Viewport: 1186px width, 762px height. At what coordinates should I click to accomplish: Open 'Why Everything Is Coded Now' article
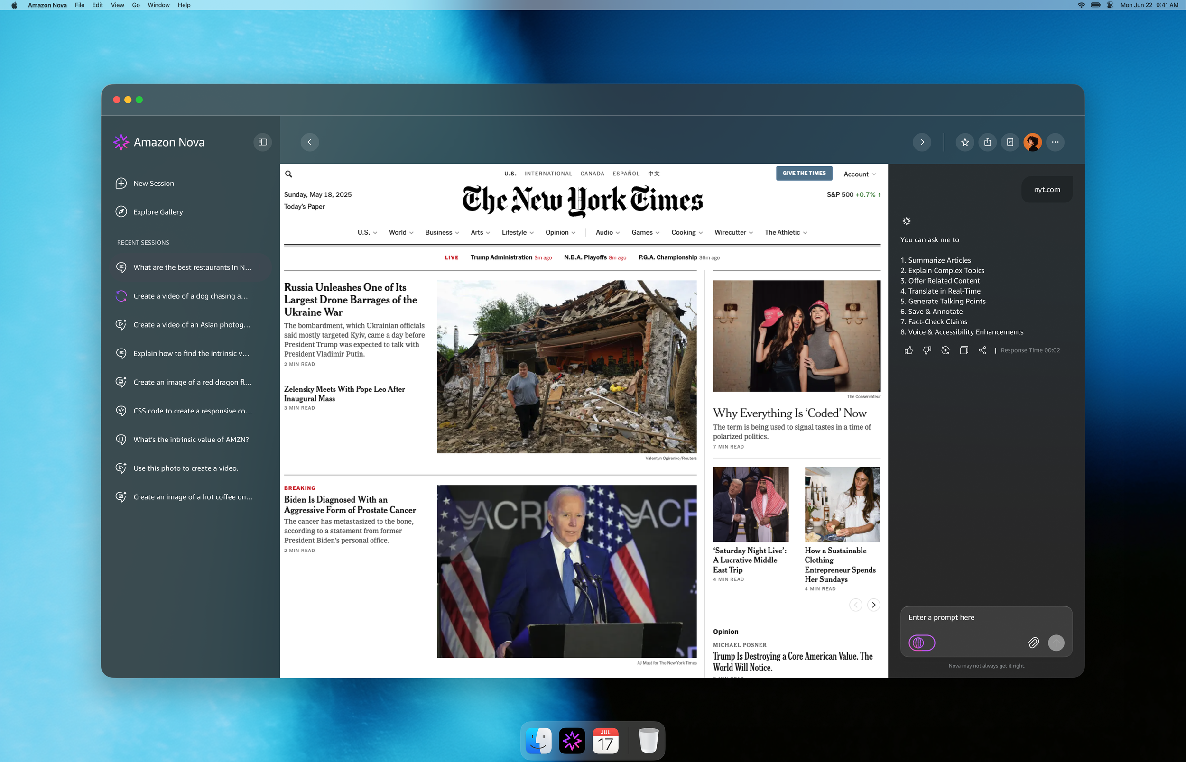[x=789, y=413]
